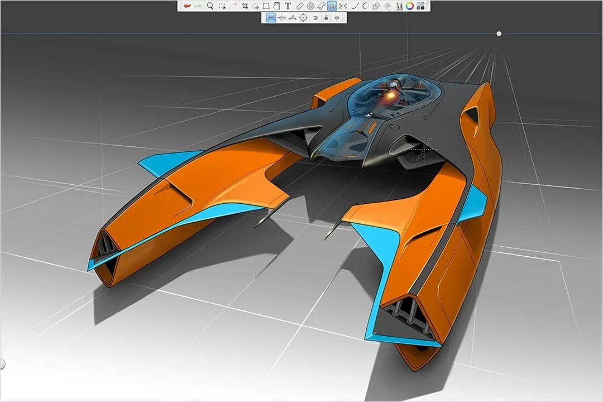This screenshot has height=402, width=603.
Task: Show the Brush Palette
Action: click(399, 6)
